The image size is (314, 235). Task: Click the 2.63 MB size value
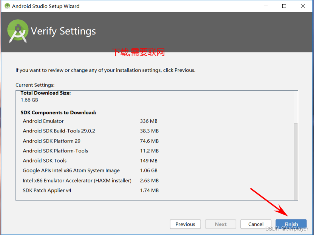(149, 180)
